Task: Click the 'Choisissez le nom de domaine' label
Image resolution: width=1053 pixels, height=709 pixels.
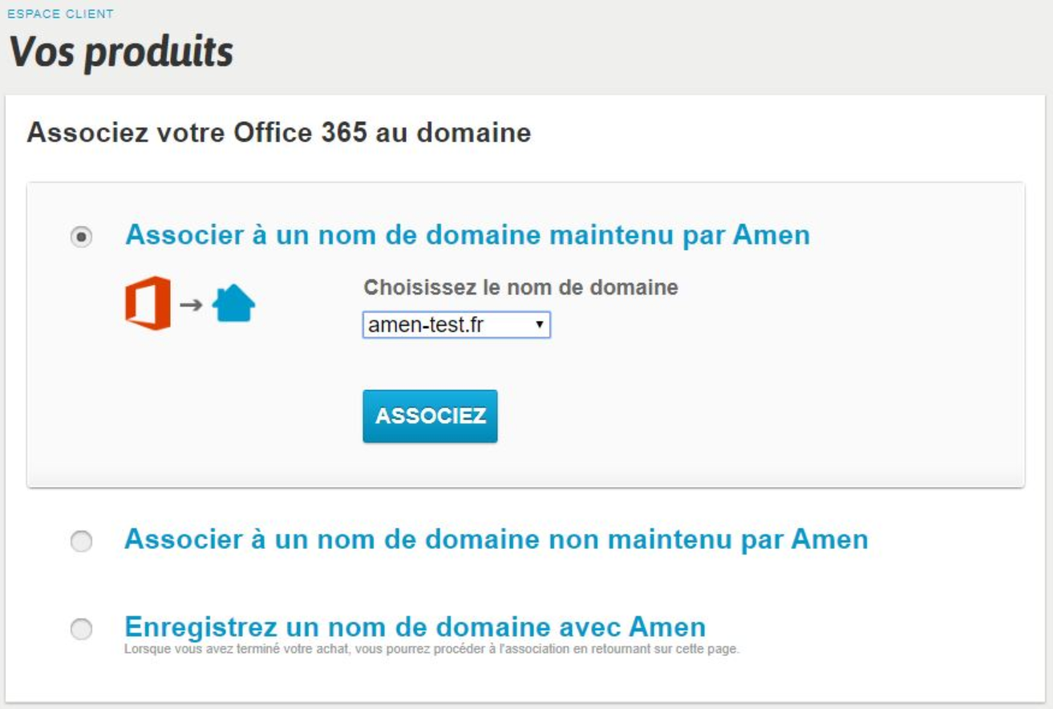Action: click(x=521, y=287)
